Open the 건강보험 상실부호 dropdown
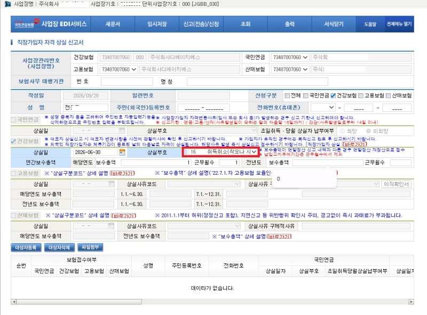The height and width of the screenshot is (315, 427). tap(220, 152)
